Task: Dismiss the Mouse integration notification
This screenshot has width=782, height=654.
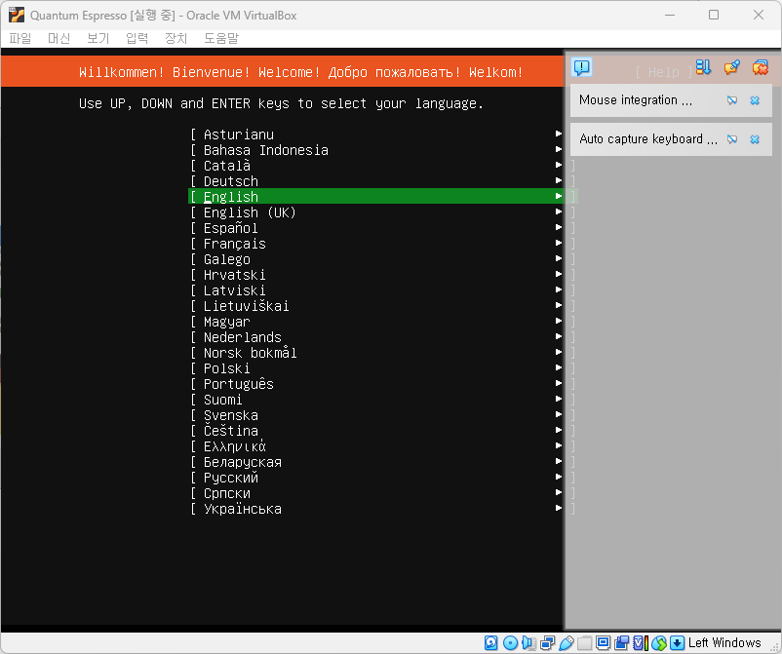Action: tap(755, 100)
